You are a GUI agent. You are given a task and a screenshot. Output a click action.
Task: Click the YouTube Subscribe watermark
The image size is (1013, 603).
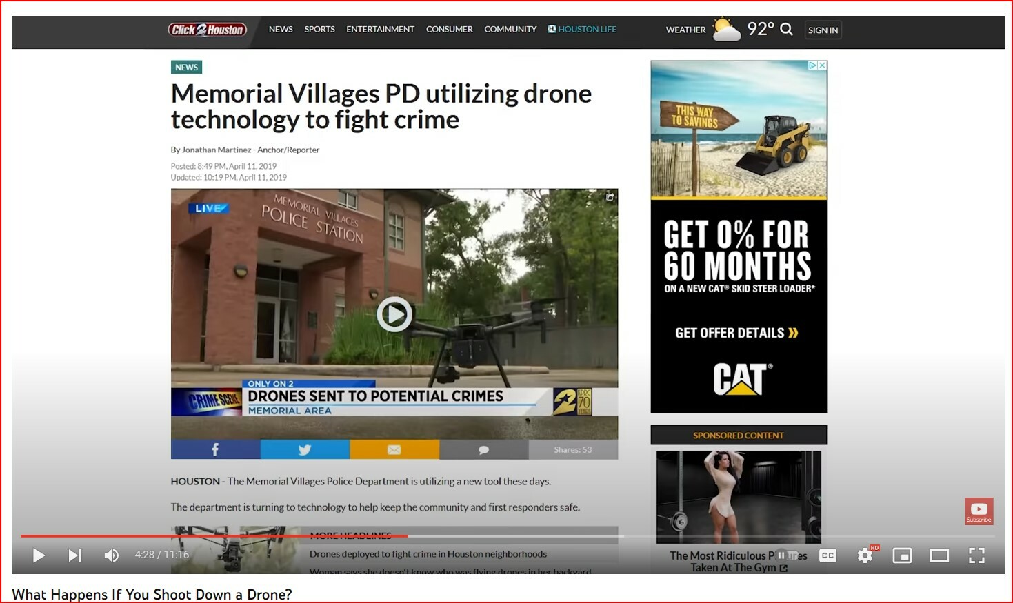[979, 511]
